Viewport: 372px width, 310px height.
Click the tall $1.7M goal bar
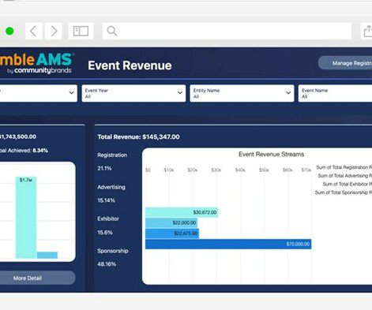pyautogui.click(x=26, y=218)
